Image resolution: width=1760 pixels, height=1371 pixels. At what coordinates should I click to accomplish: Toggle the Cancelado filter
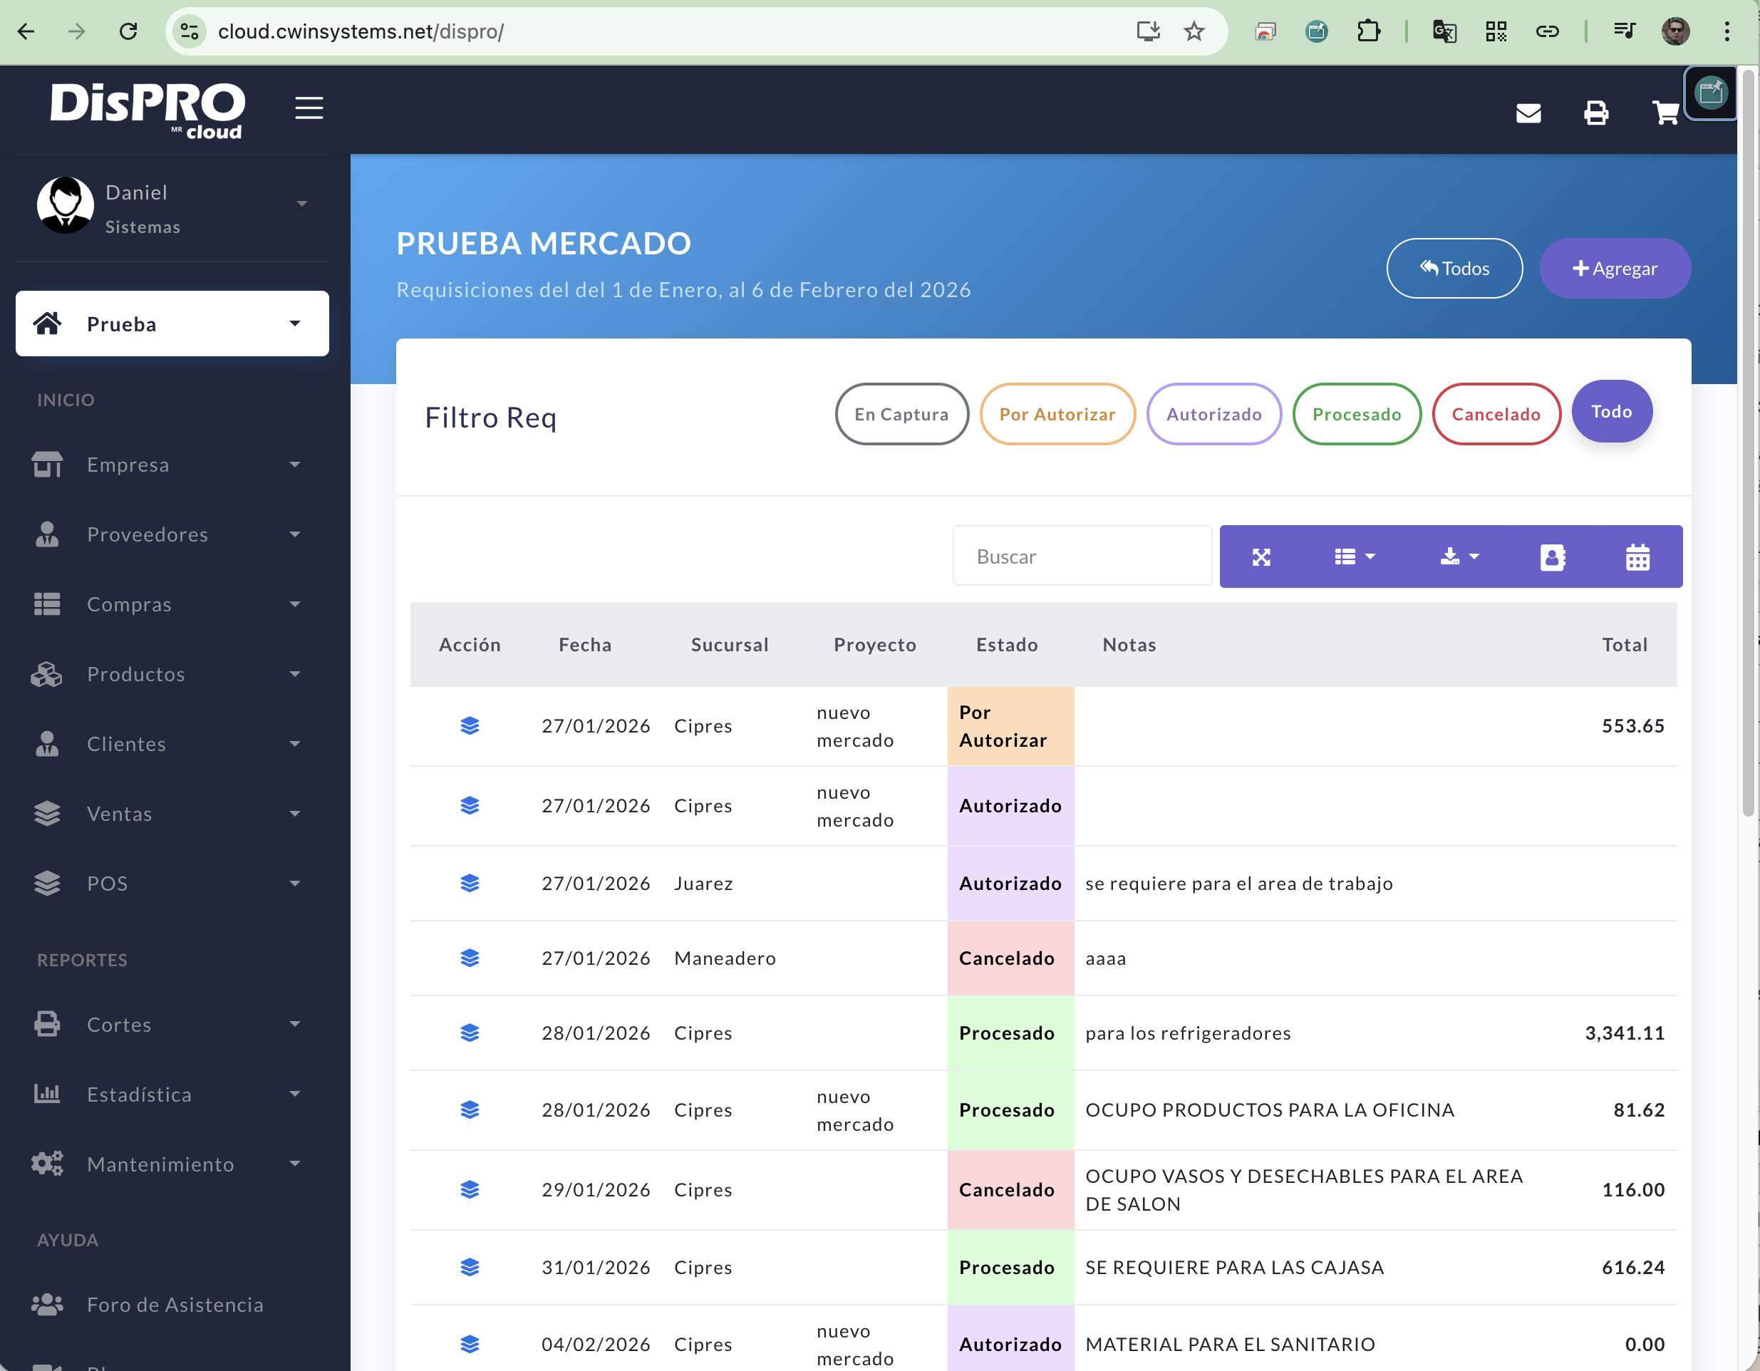1496,414
